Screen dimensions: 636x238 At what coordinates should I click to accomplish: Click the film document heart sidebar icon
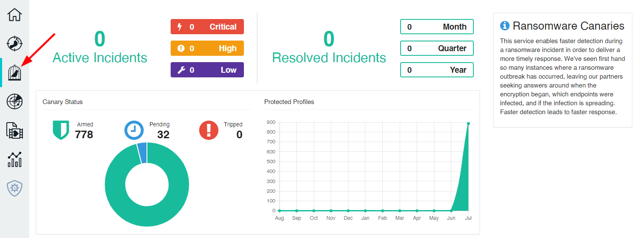tap(14, 131)
